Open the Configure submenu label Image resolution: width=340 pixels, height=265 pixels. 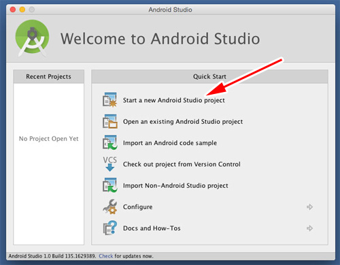[x=137, y=207]
